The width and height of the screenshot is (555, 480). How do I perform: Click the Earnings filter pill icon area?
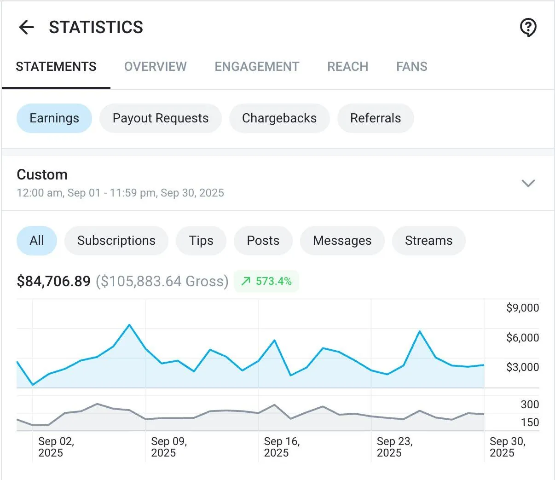pos(54,118)
